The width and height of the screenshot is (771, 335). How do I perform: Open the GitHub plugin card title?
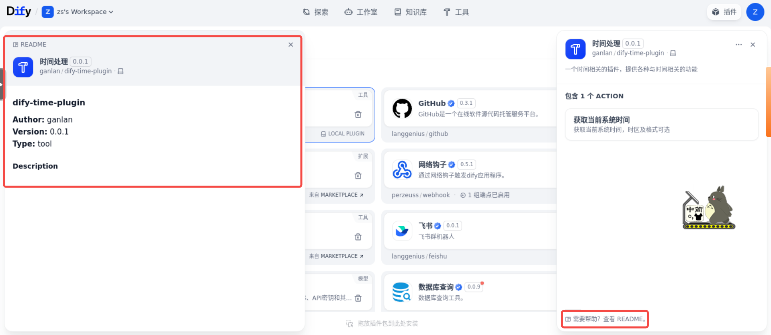[x=432, y=103]
